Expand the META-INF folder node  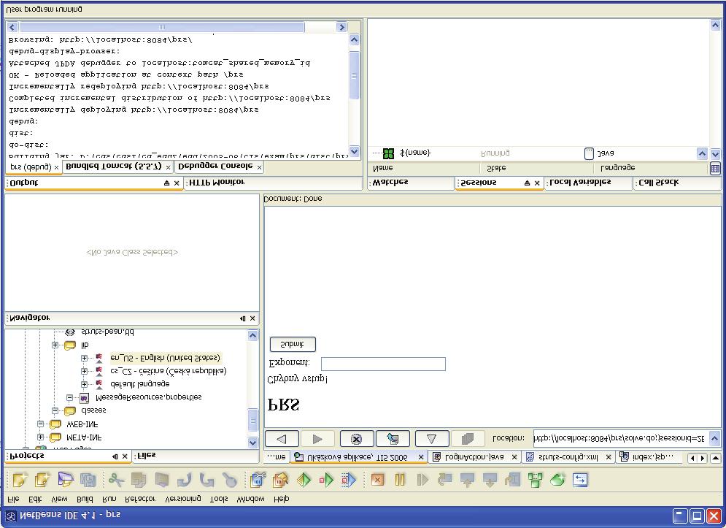(x=40, y=437)
